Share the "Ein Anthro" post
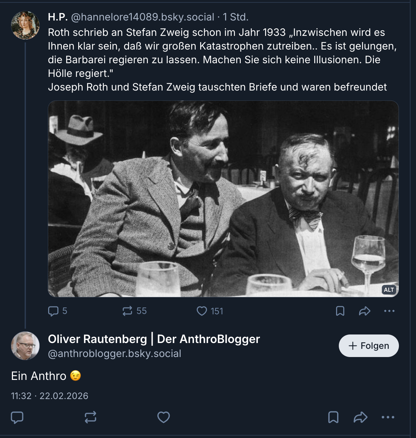The width and height of the screenshot is (416, 438). [360, 417]
